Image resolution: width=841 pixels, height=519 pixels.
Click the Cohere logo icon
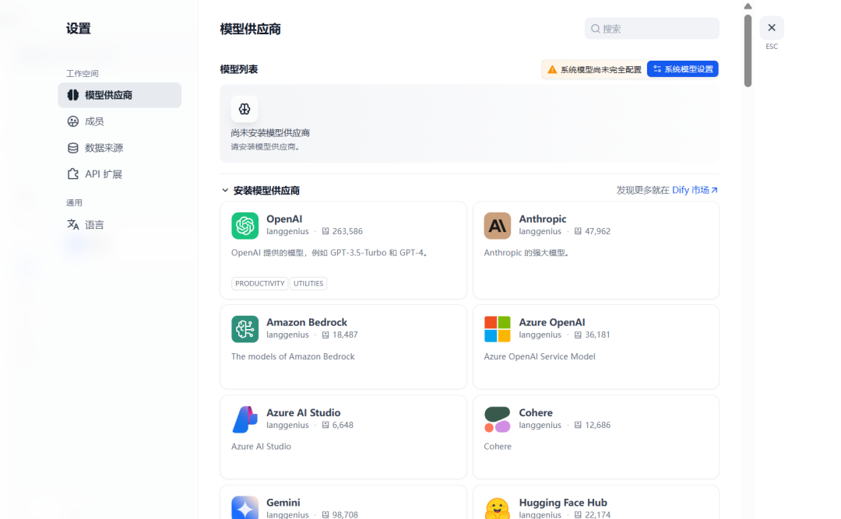497,419
